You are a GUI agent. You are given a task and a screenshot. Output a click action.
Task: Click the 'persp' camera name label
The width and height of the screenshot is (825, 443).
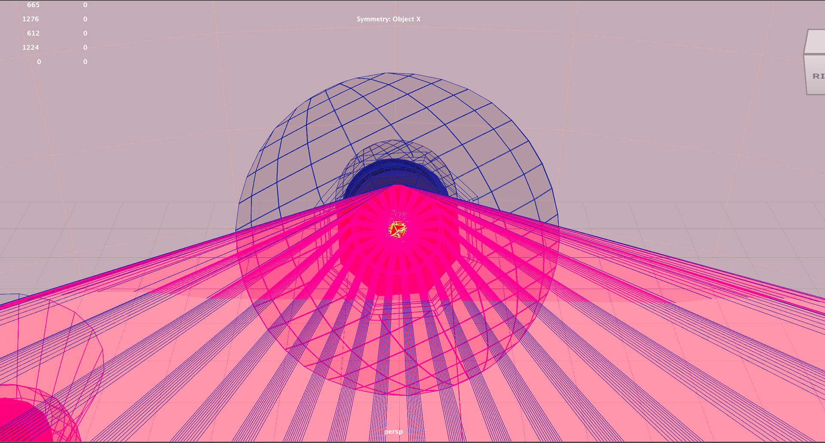394,431
